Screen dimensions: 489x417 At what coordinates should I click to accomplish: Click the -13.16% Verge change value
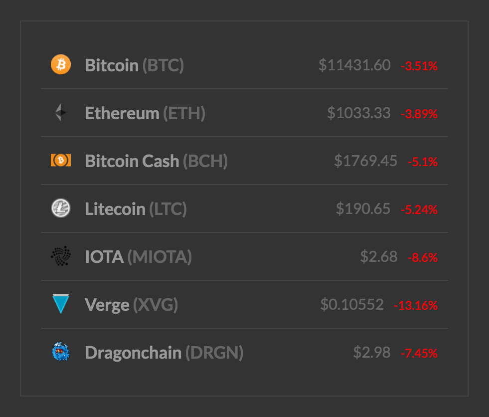[416, 305]
